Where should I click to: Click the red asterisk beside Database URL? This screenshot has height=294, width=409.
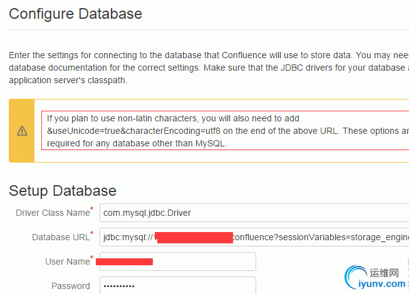92,233
